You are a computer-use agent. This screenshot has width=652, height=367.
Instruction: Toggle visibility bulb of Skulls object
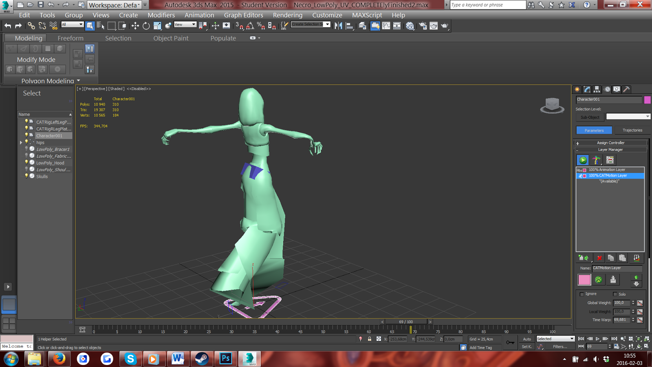pos(26,176)
